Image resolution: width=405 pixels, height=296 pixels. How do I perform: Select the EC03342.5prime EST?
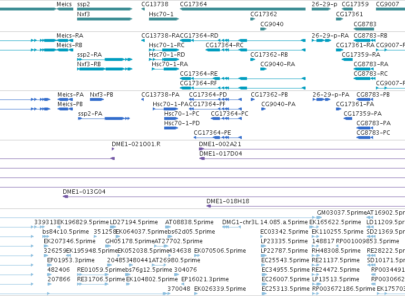click(x=263, y=237)
